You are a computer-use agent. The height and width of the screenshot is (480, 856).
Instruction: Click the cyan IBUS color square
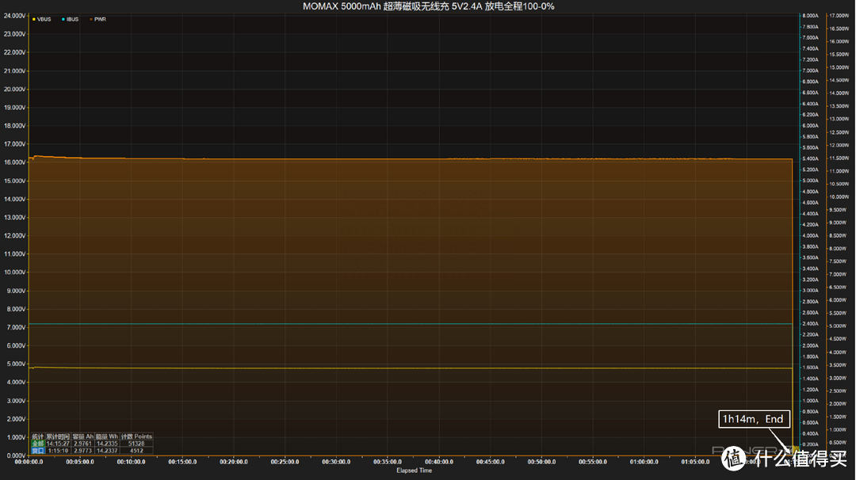point(63,19)
